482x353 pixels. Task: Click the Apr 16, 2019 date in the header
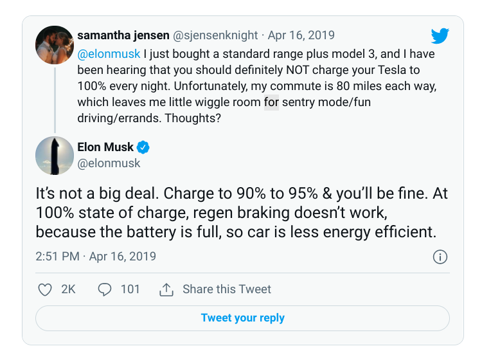pos(302,35)
